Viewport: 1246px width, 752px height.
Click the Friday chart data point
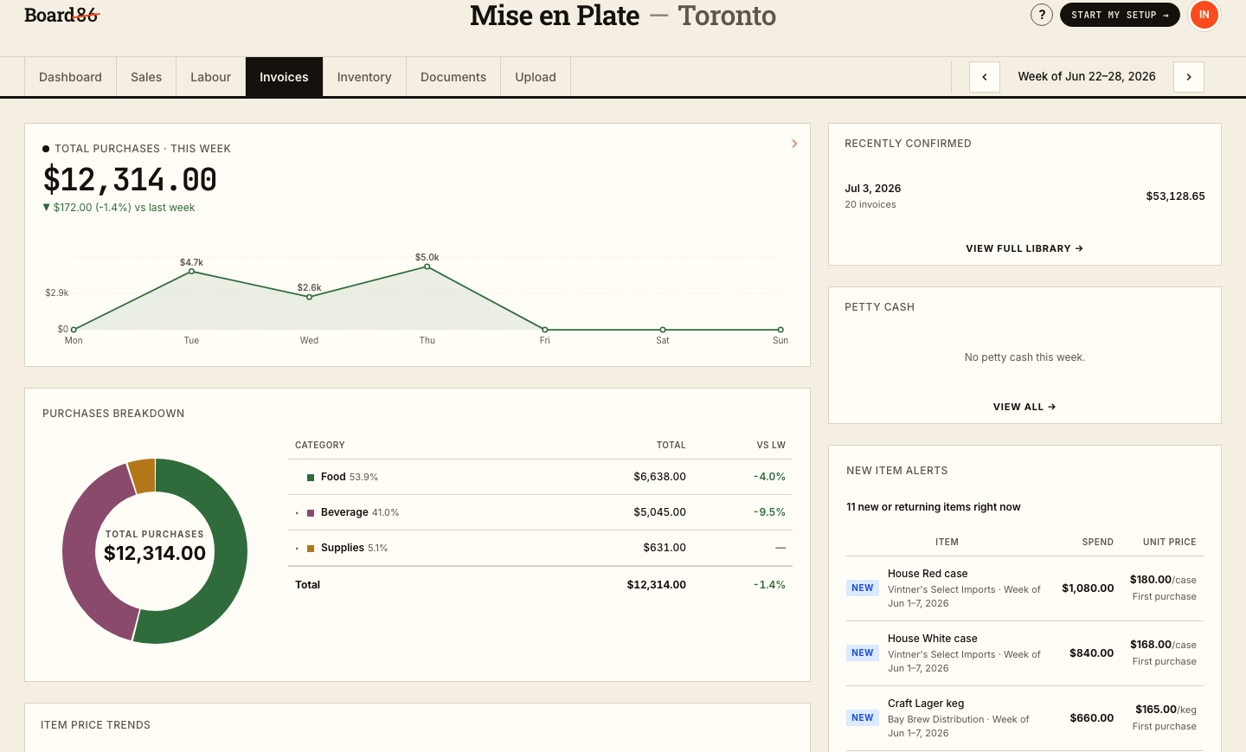pyautogui.click(x=545, y=330)
